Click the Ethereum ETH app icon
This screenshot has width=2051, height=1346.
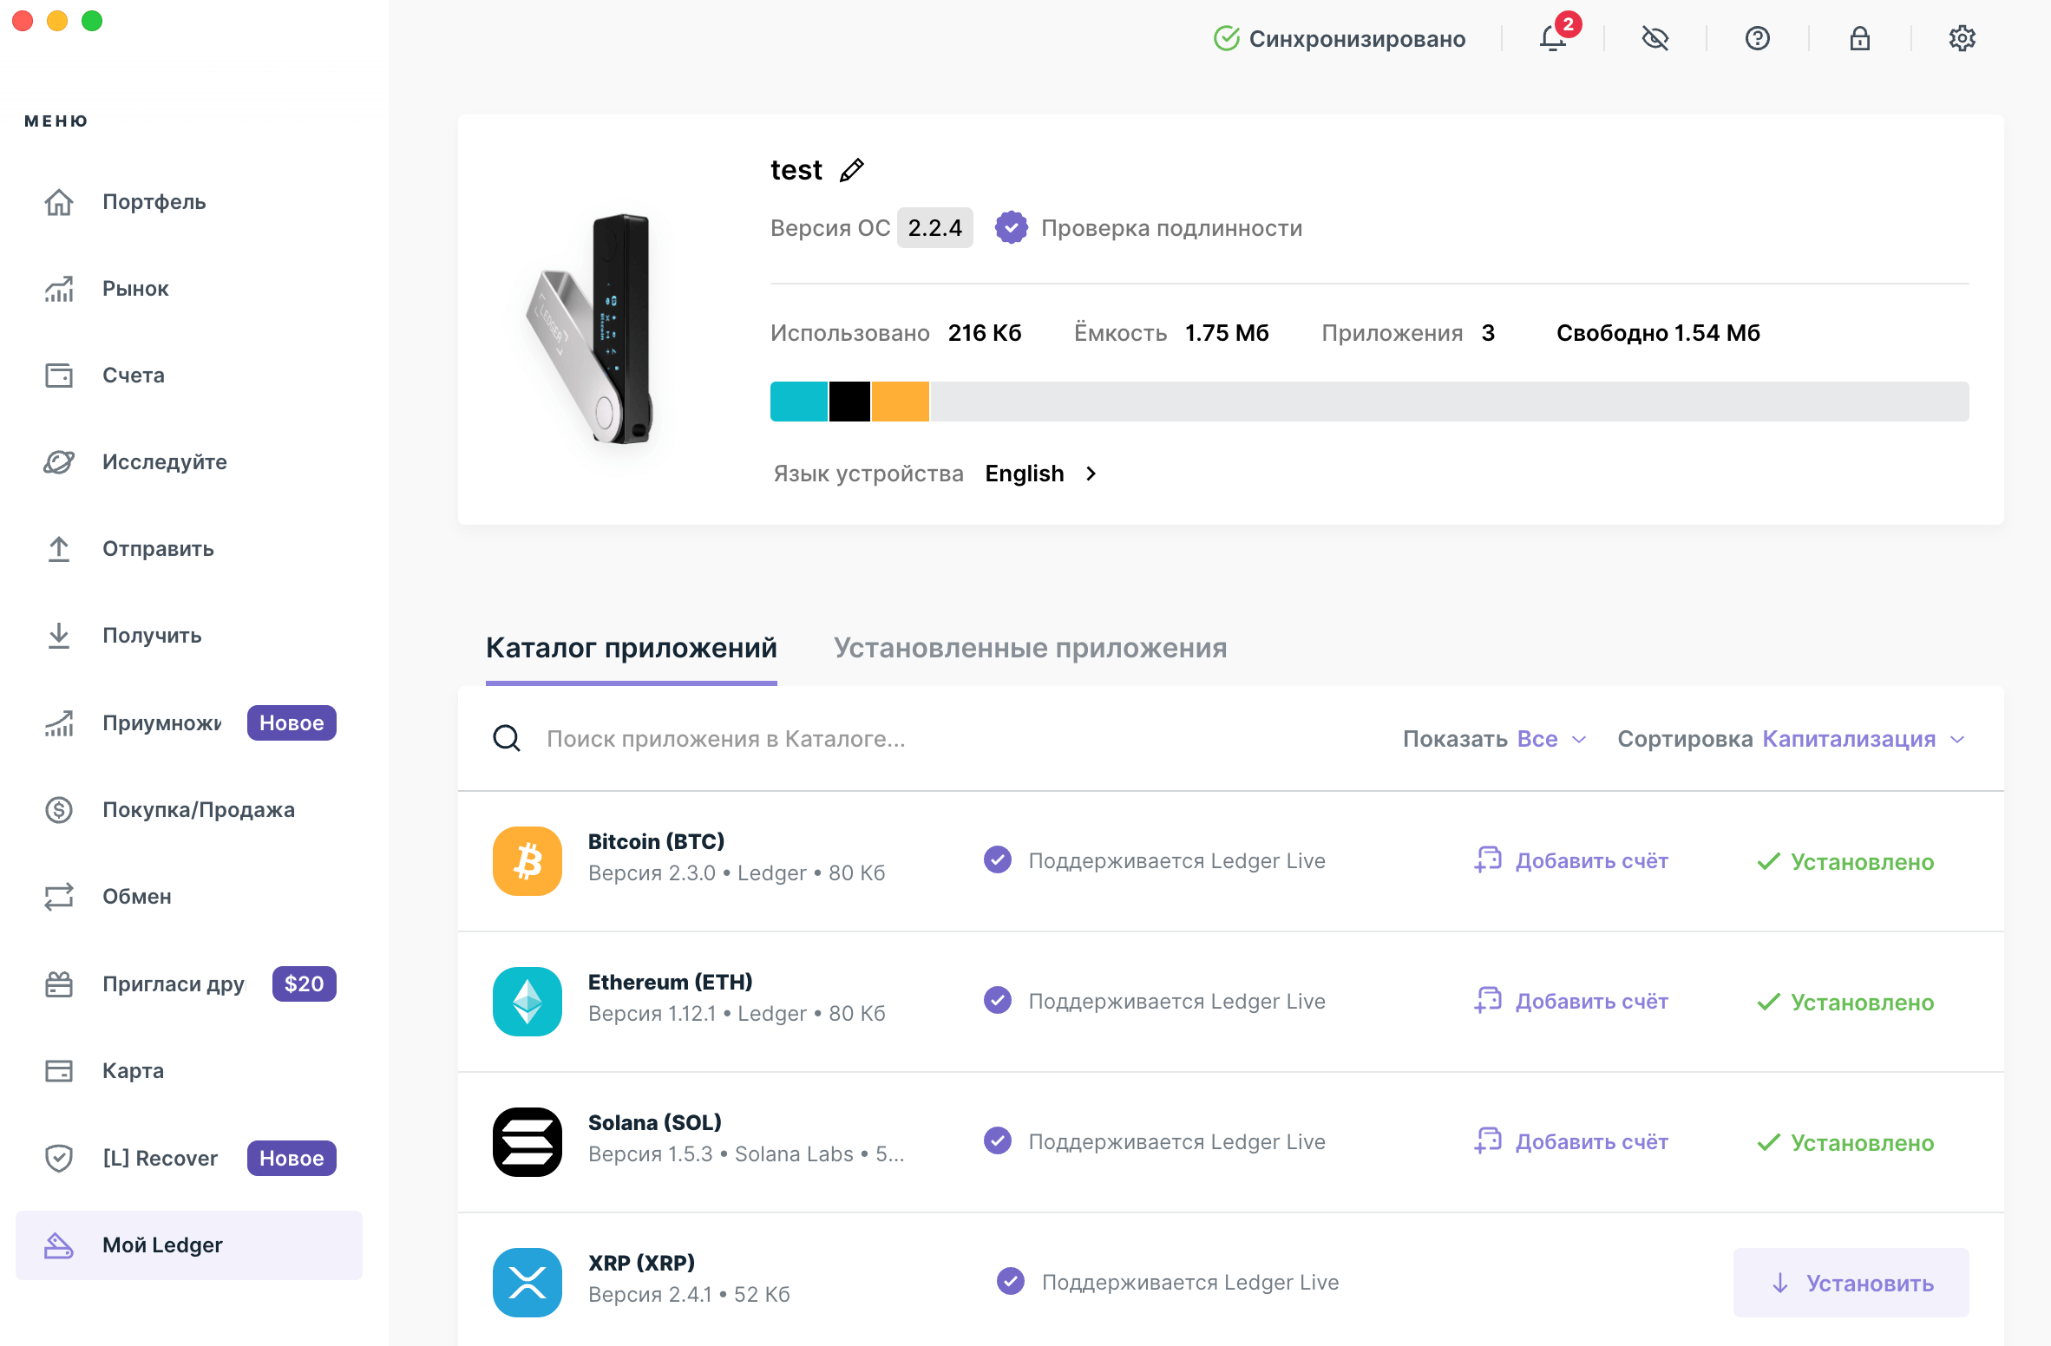[x=526, y=1001]
